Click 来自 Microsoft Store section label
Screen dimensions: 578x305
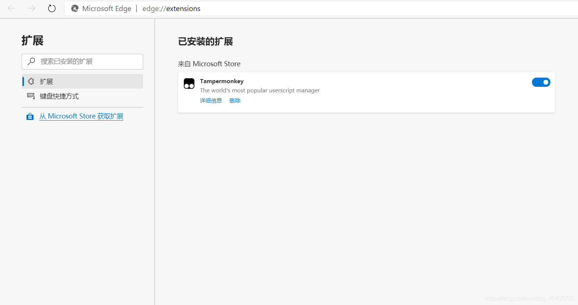[x=209, y=64]
